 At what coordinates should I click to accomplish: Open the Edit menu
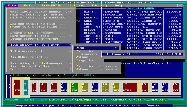28,6
